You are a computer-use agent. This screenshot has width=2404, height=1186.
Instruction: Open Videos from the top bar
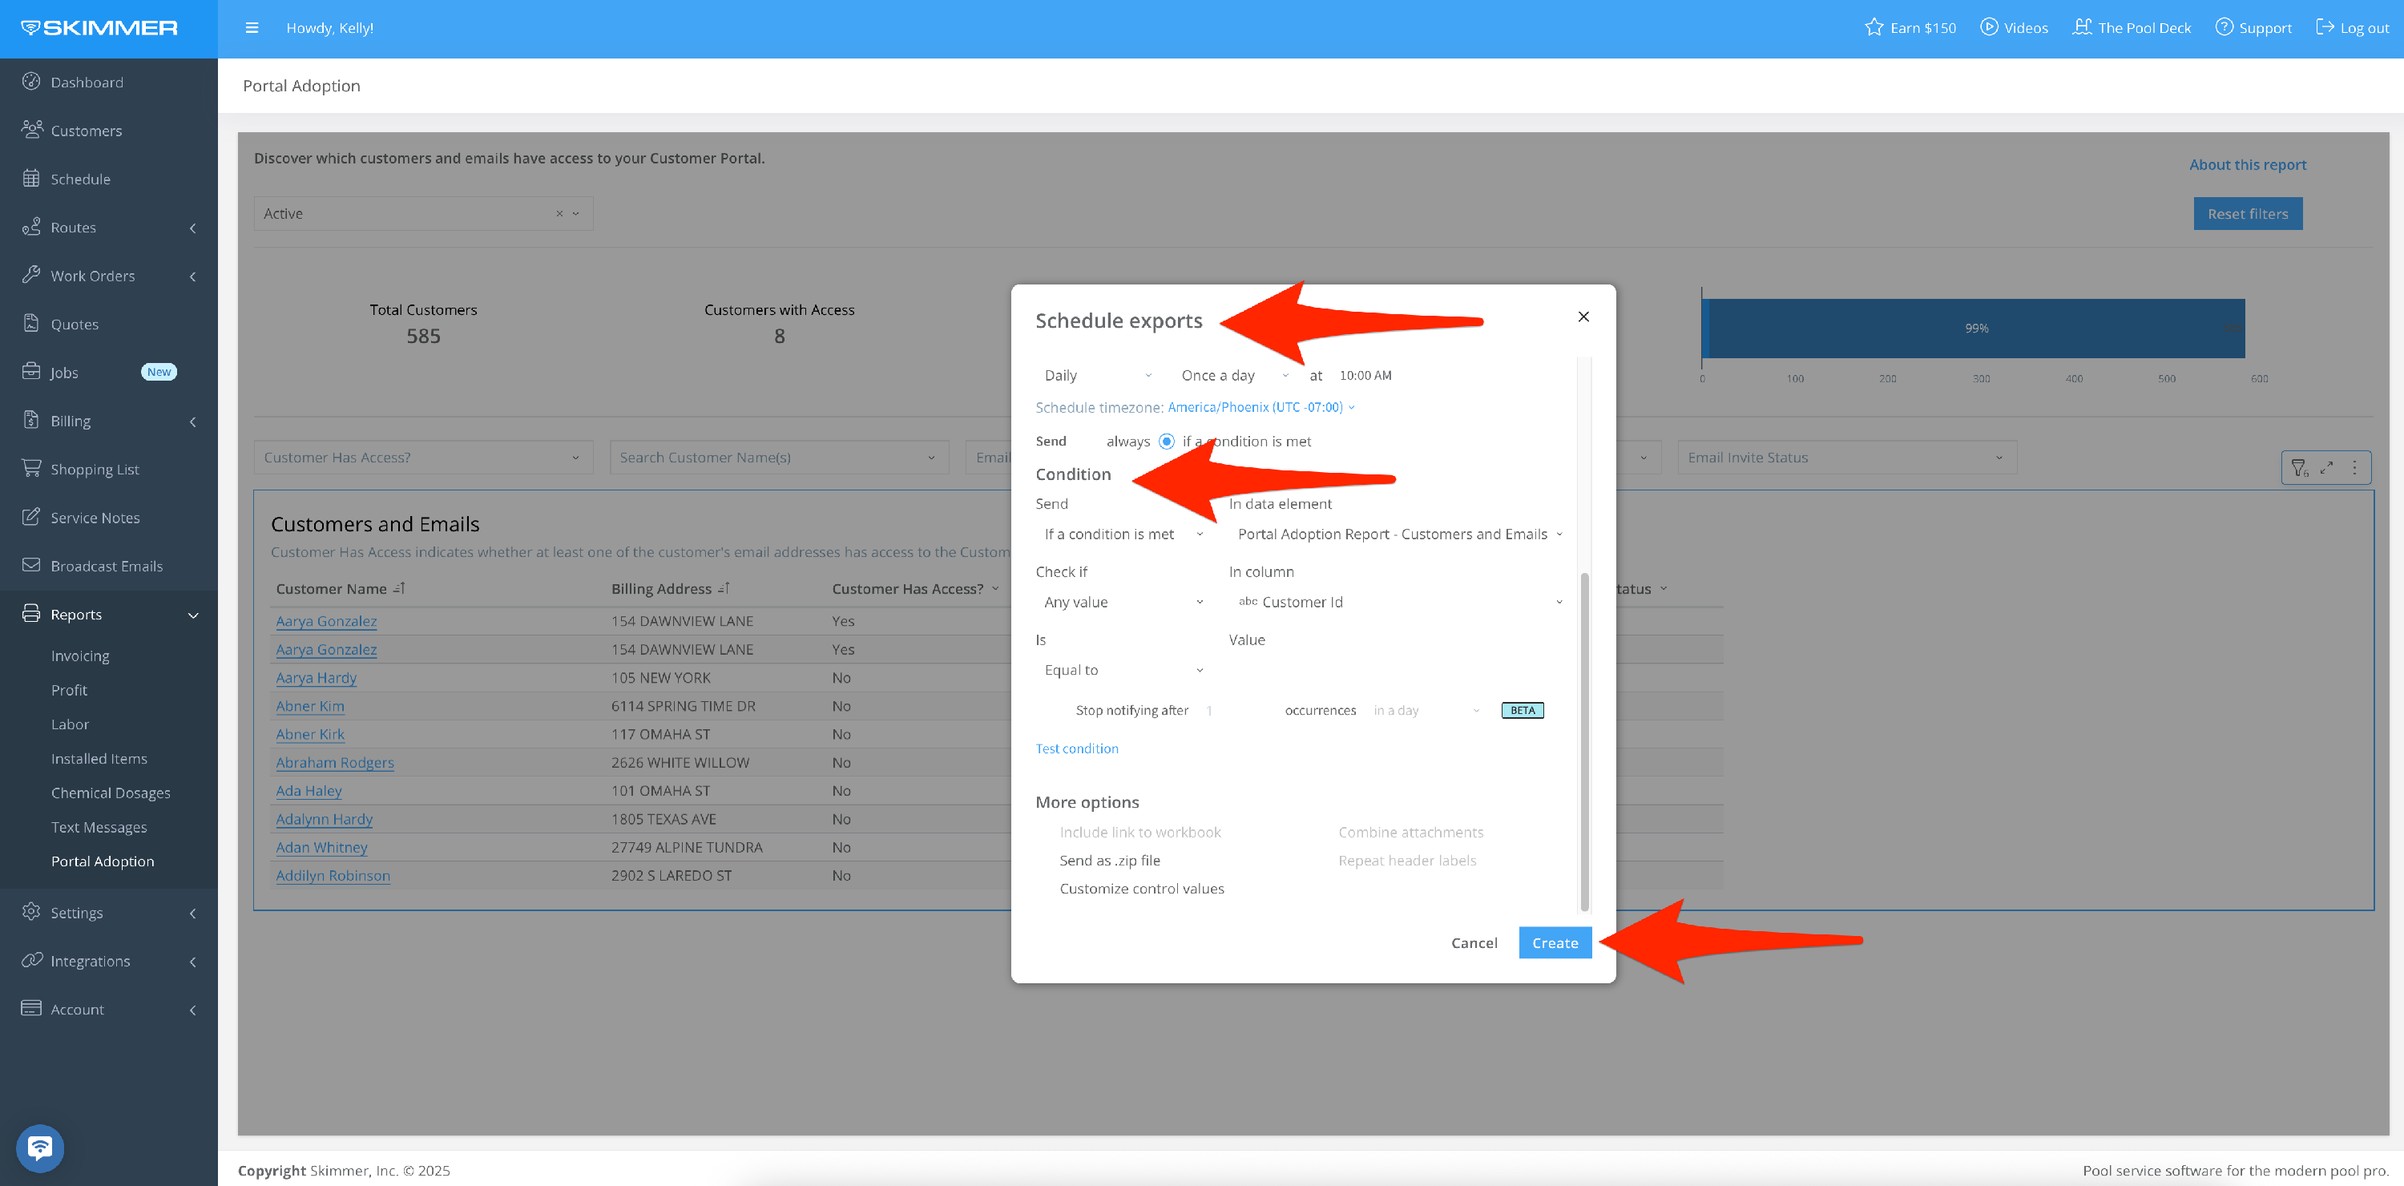click(2014, 27)
